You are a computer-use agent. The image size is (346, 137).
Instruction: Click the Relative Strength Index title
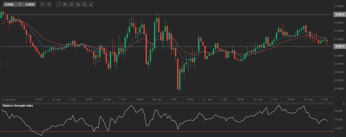18,106
